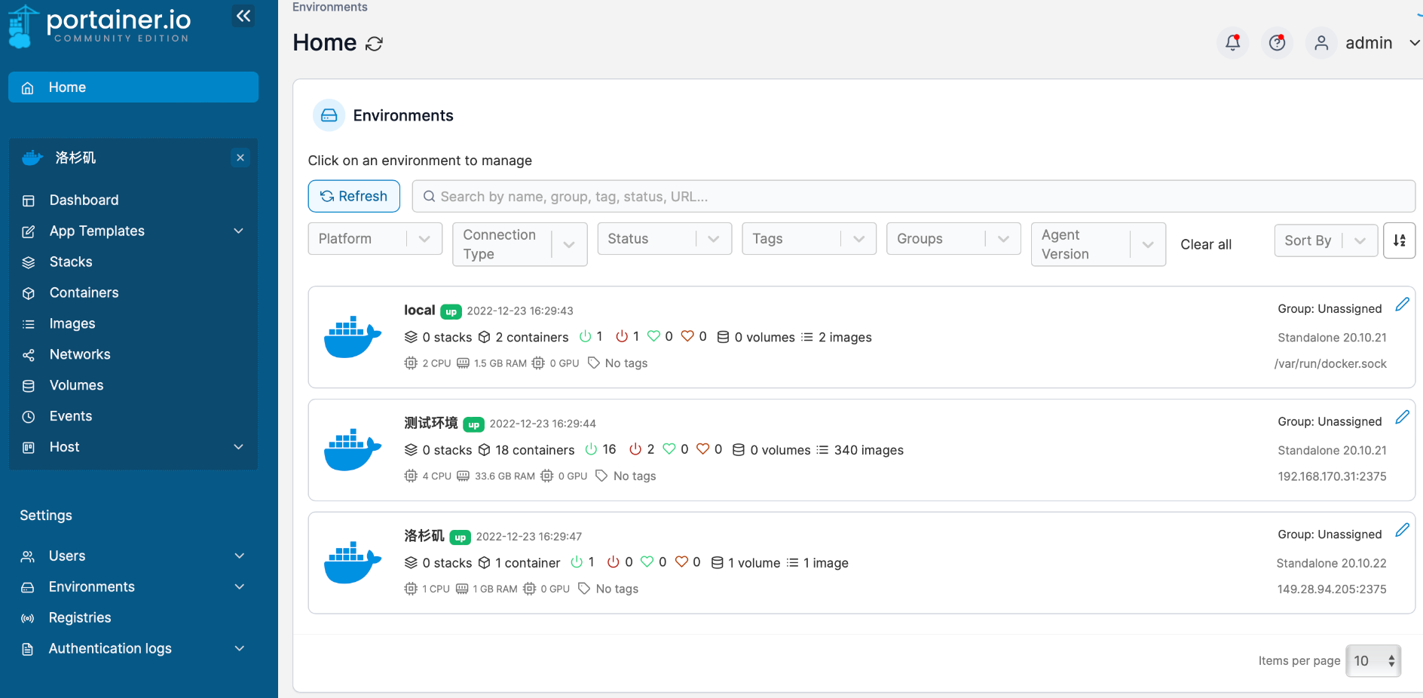This screenshot has height=698, width=1423.
Task: Click the Docker whale icon of 洛杉矶 card
Action: [352, 562]
